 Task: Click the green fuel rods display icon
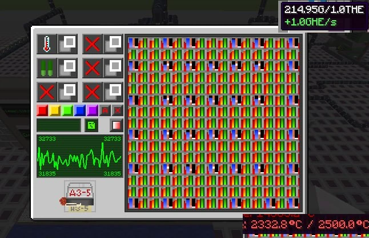pos(47,68)
